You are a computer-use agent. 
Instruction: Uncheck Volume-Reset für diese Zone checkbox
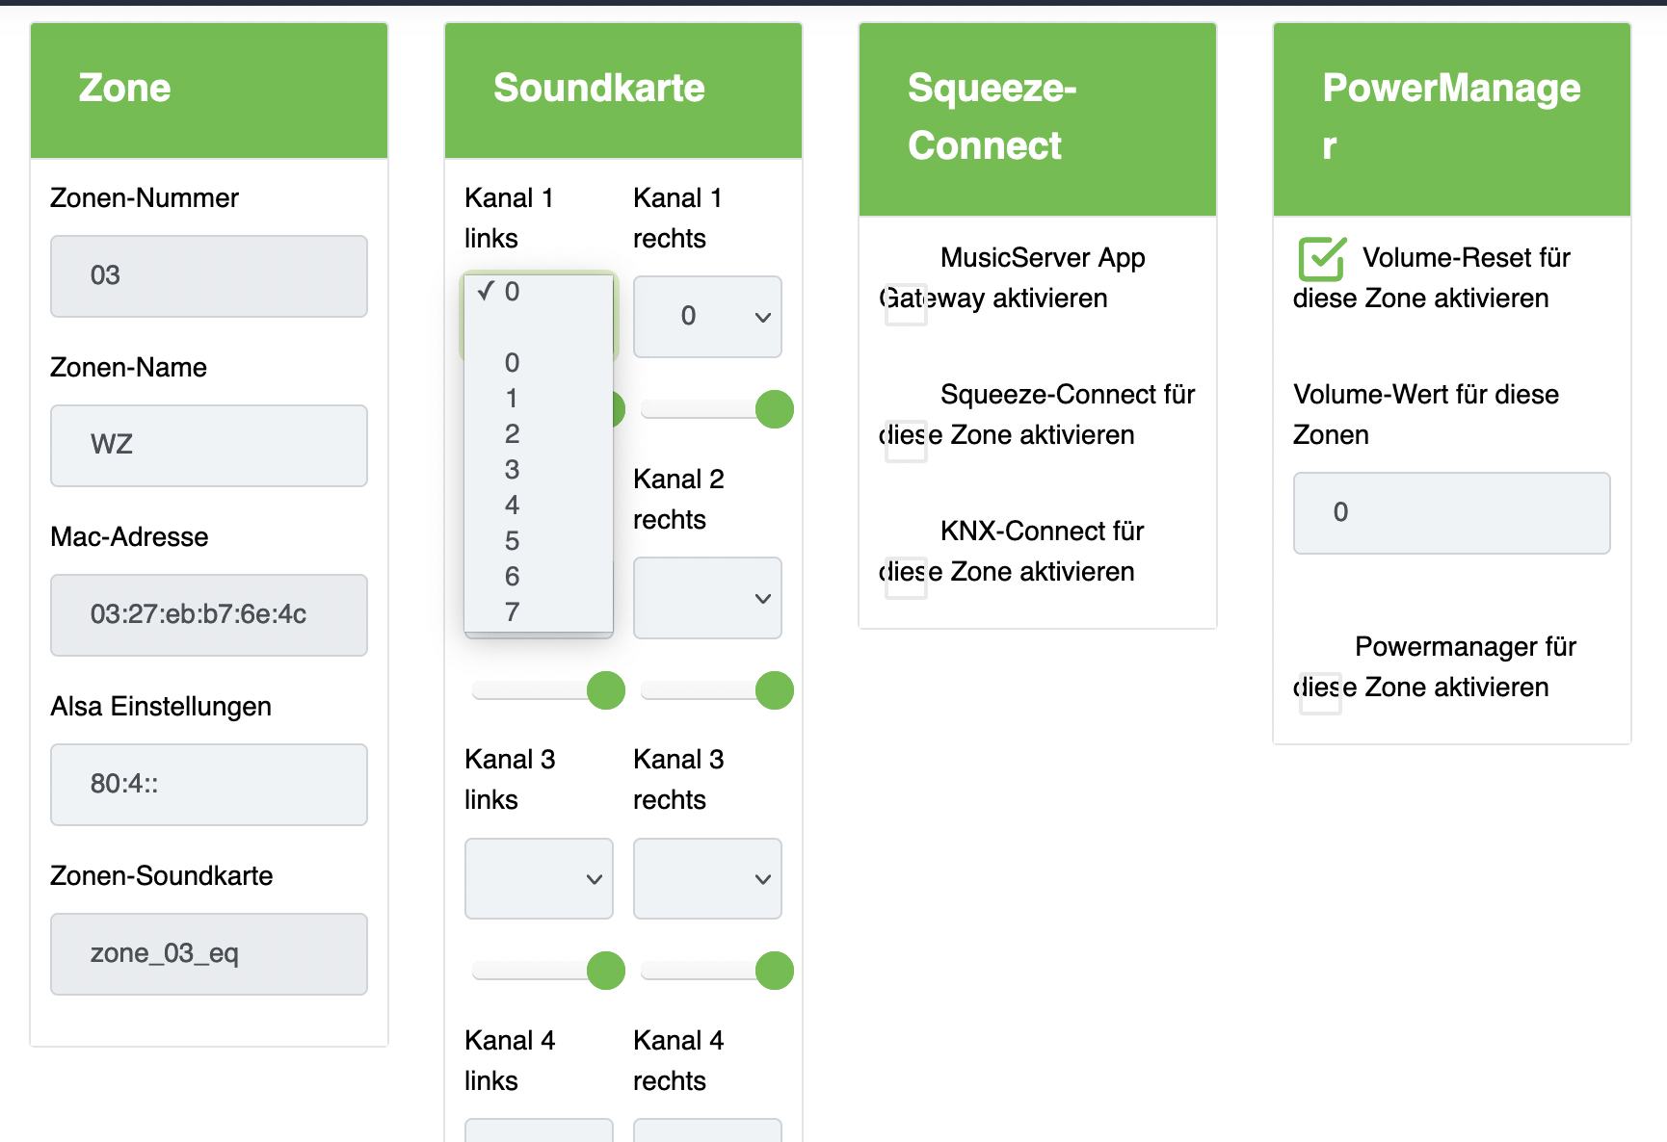[1321, 259]
